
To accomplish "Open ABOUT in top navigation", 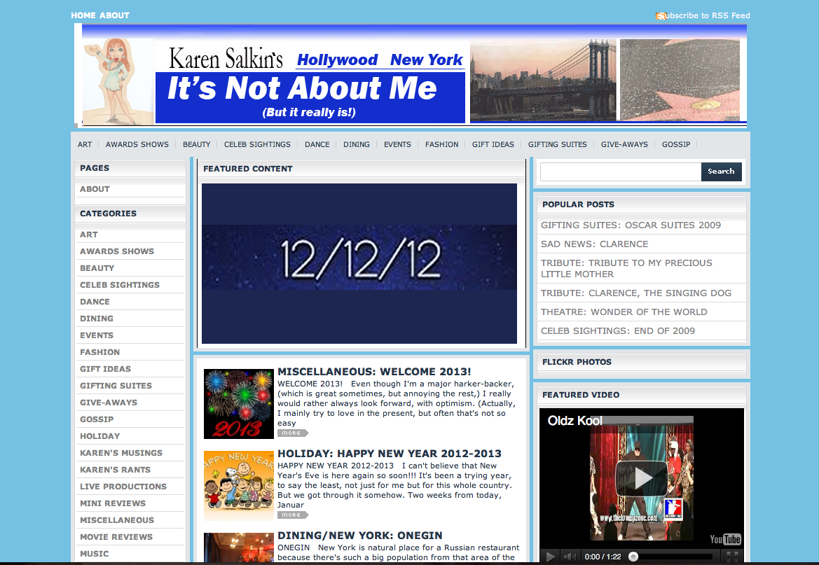I will [114, 15].
